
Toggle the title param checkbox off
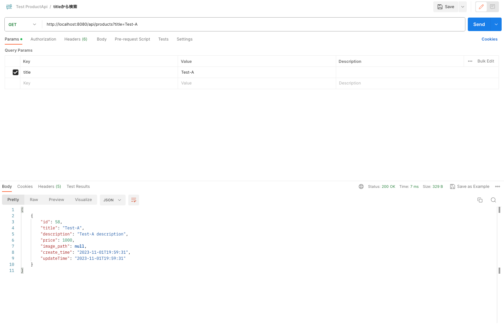pos(15,72)
